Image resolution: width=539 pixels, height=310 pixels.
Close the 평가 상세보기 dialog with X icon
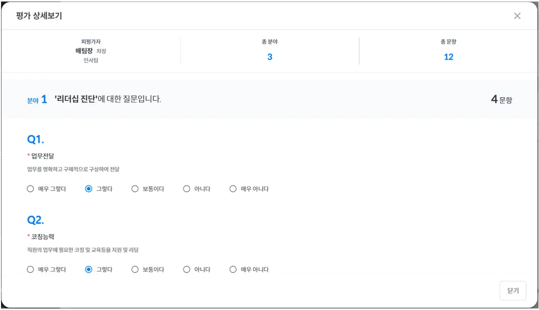pyautogui.click(x=517, y=16)
